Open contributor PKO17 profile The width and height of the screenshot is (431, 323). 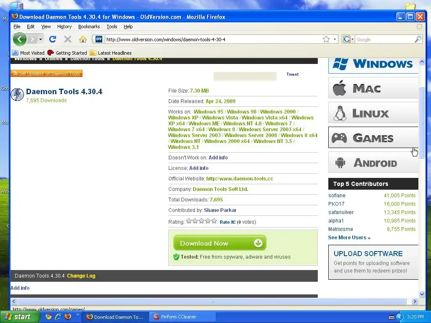click(x=336, y=204)
